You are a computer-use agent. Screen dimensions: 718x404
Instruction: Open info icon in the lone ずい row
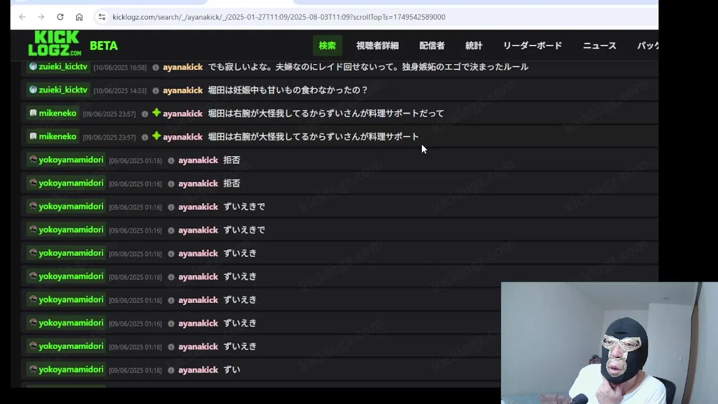pyautogui.click(x=171, y=370)
